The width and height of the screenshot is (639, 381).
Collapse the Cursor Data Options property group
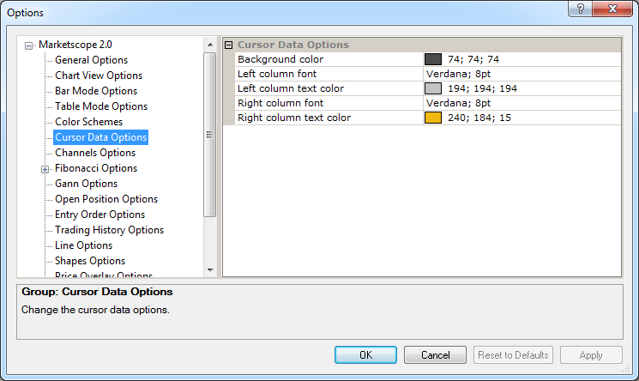(x=229, y=45)
